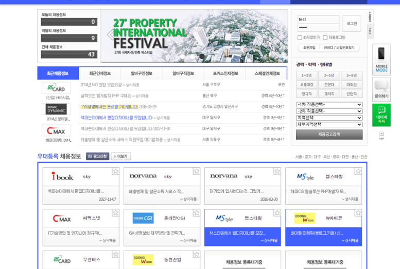Image resolution: width=400 pixels, height=269 pixels.
Task: Switch to the 최근인재정보 tab
Action: (100, 73)
